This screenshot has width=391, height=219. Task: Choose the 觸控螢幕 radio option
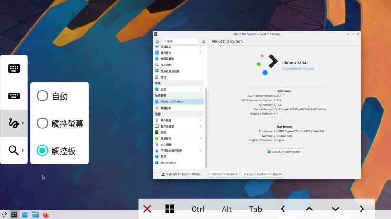click(42, 123)
